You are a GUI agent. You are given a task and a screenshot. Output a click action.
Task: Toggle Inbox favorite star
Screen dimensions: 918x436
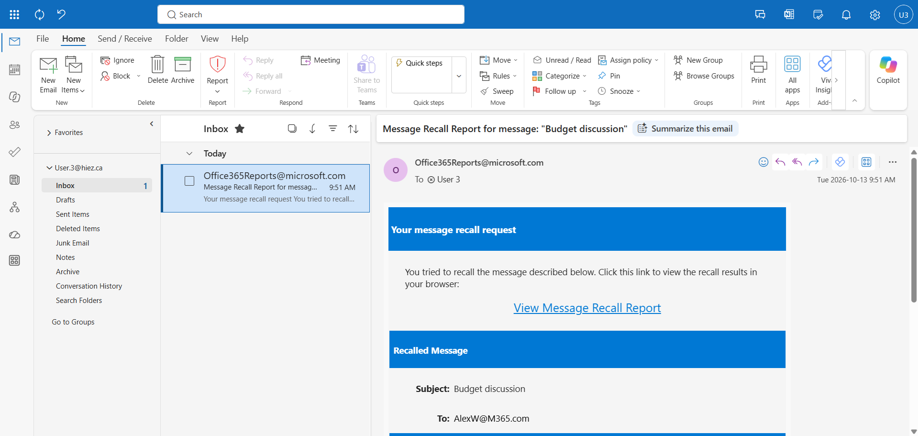pyautogui.click(x=240, y=129)
